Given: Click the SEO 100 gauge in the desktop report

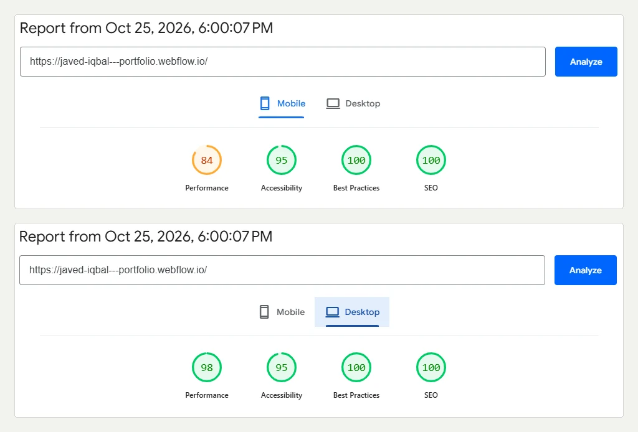Looking at the screenshot, I should click(431, 367).
